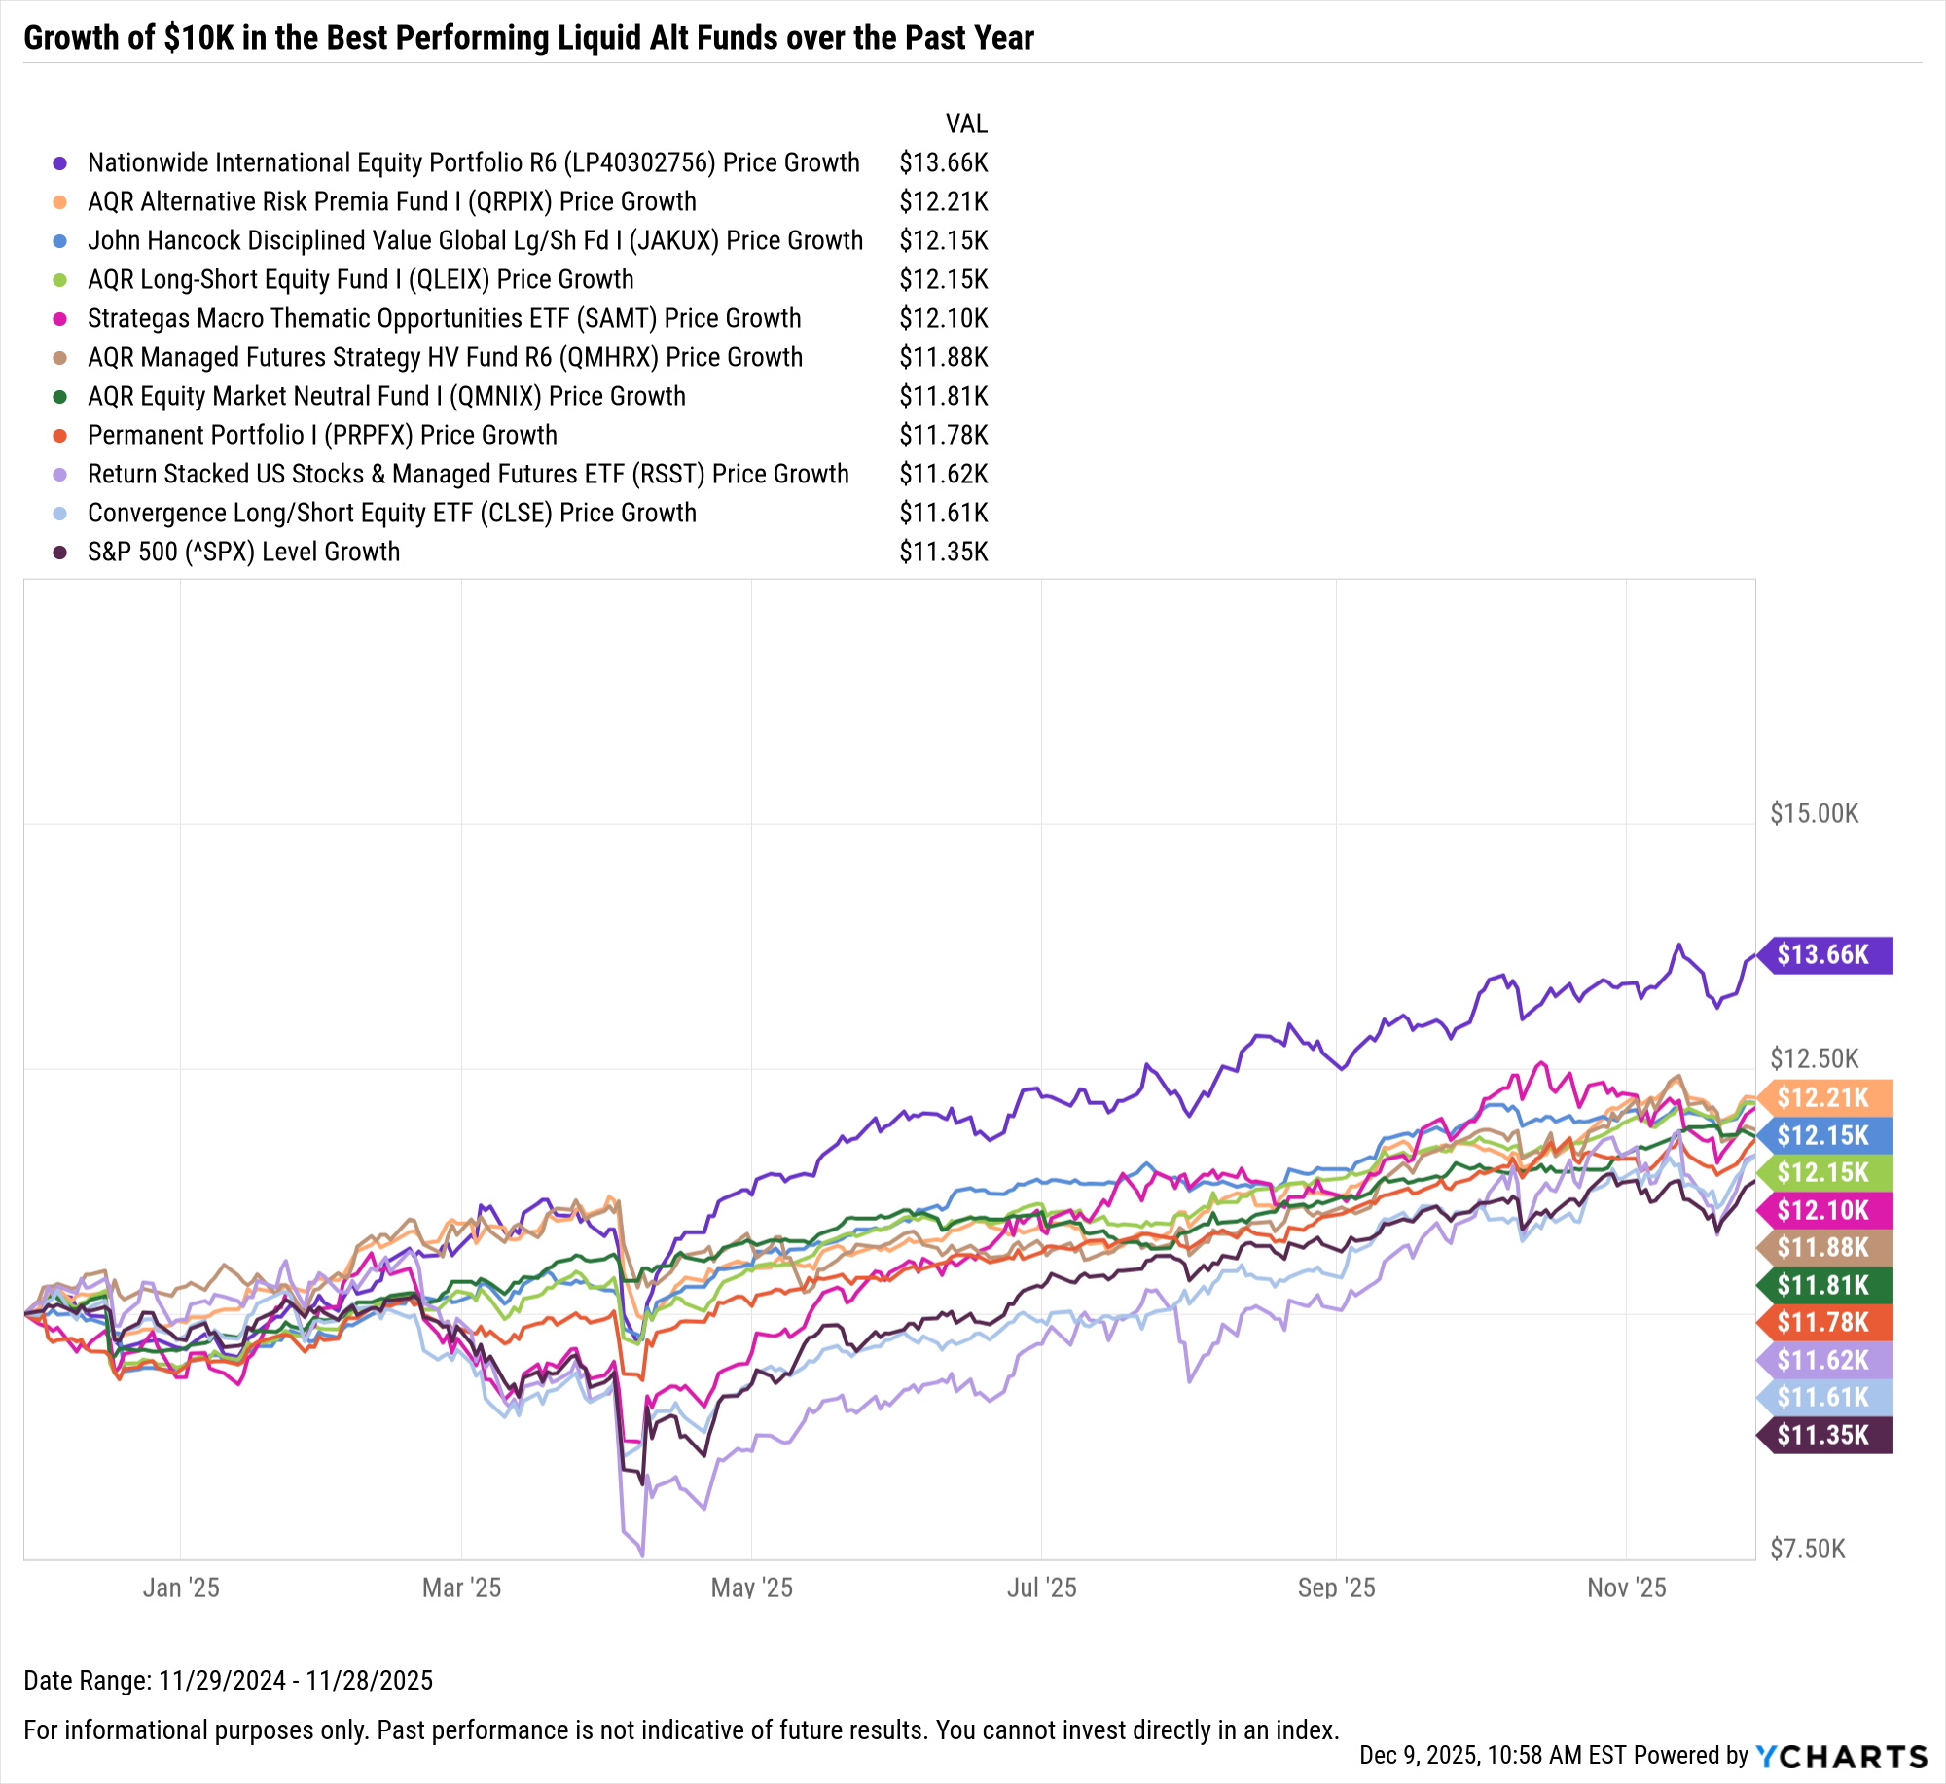
Task: Click the orange AQR Alternative Risk Premia dot
Action: click(x=60, y=202)
